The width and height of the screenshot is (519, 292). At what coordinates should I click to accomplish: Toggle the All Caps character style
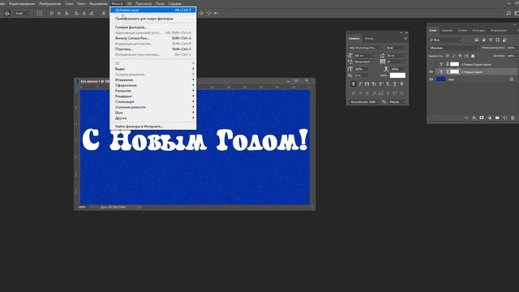(x=367, y=84)
